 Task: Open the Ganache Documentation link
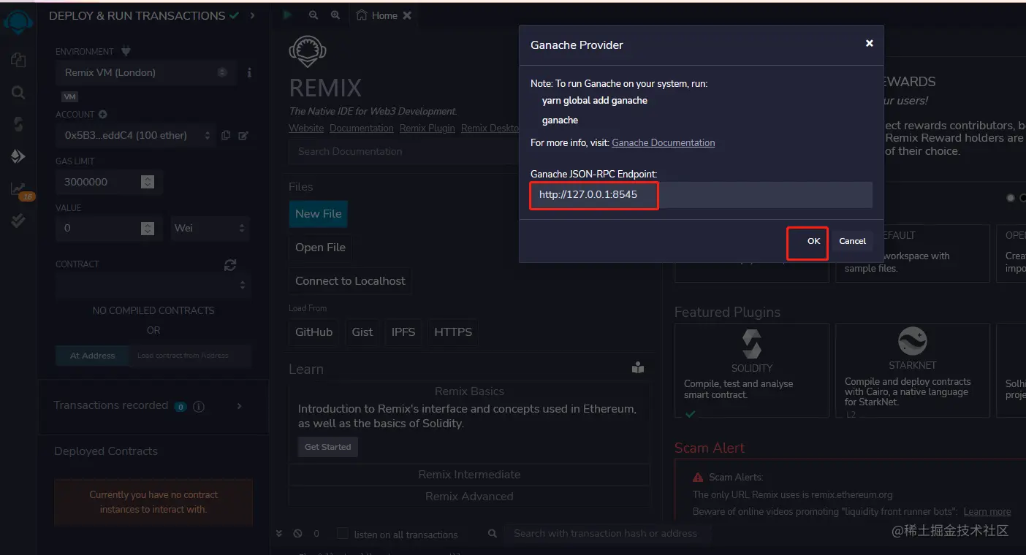663,143
